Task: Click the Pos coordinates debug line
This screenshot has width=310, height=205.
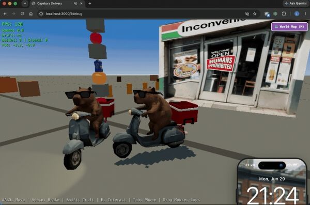Action: click(19, 45)
